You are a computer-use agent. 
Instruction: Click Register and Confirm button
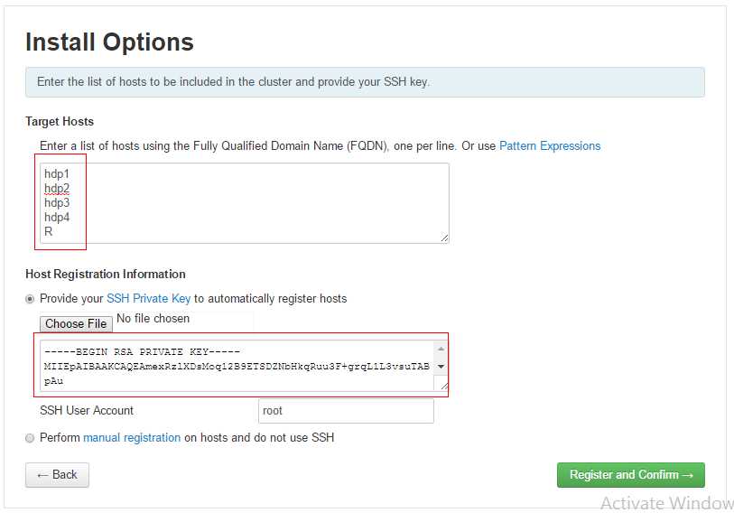pyautogui.click(x=630, y=475)
